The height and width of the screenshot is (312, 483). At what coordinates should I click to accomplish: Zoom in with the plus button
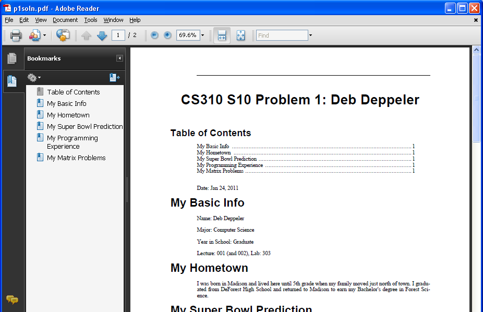pyautogui.click(x=167, y=35)
